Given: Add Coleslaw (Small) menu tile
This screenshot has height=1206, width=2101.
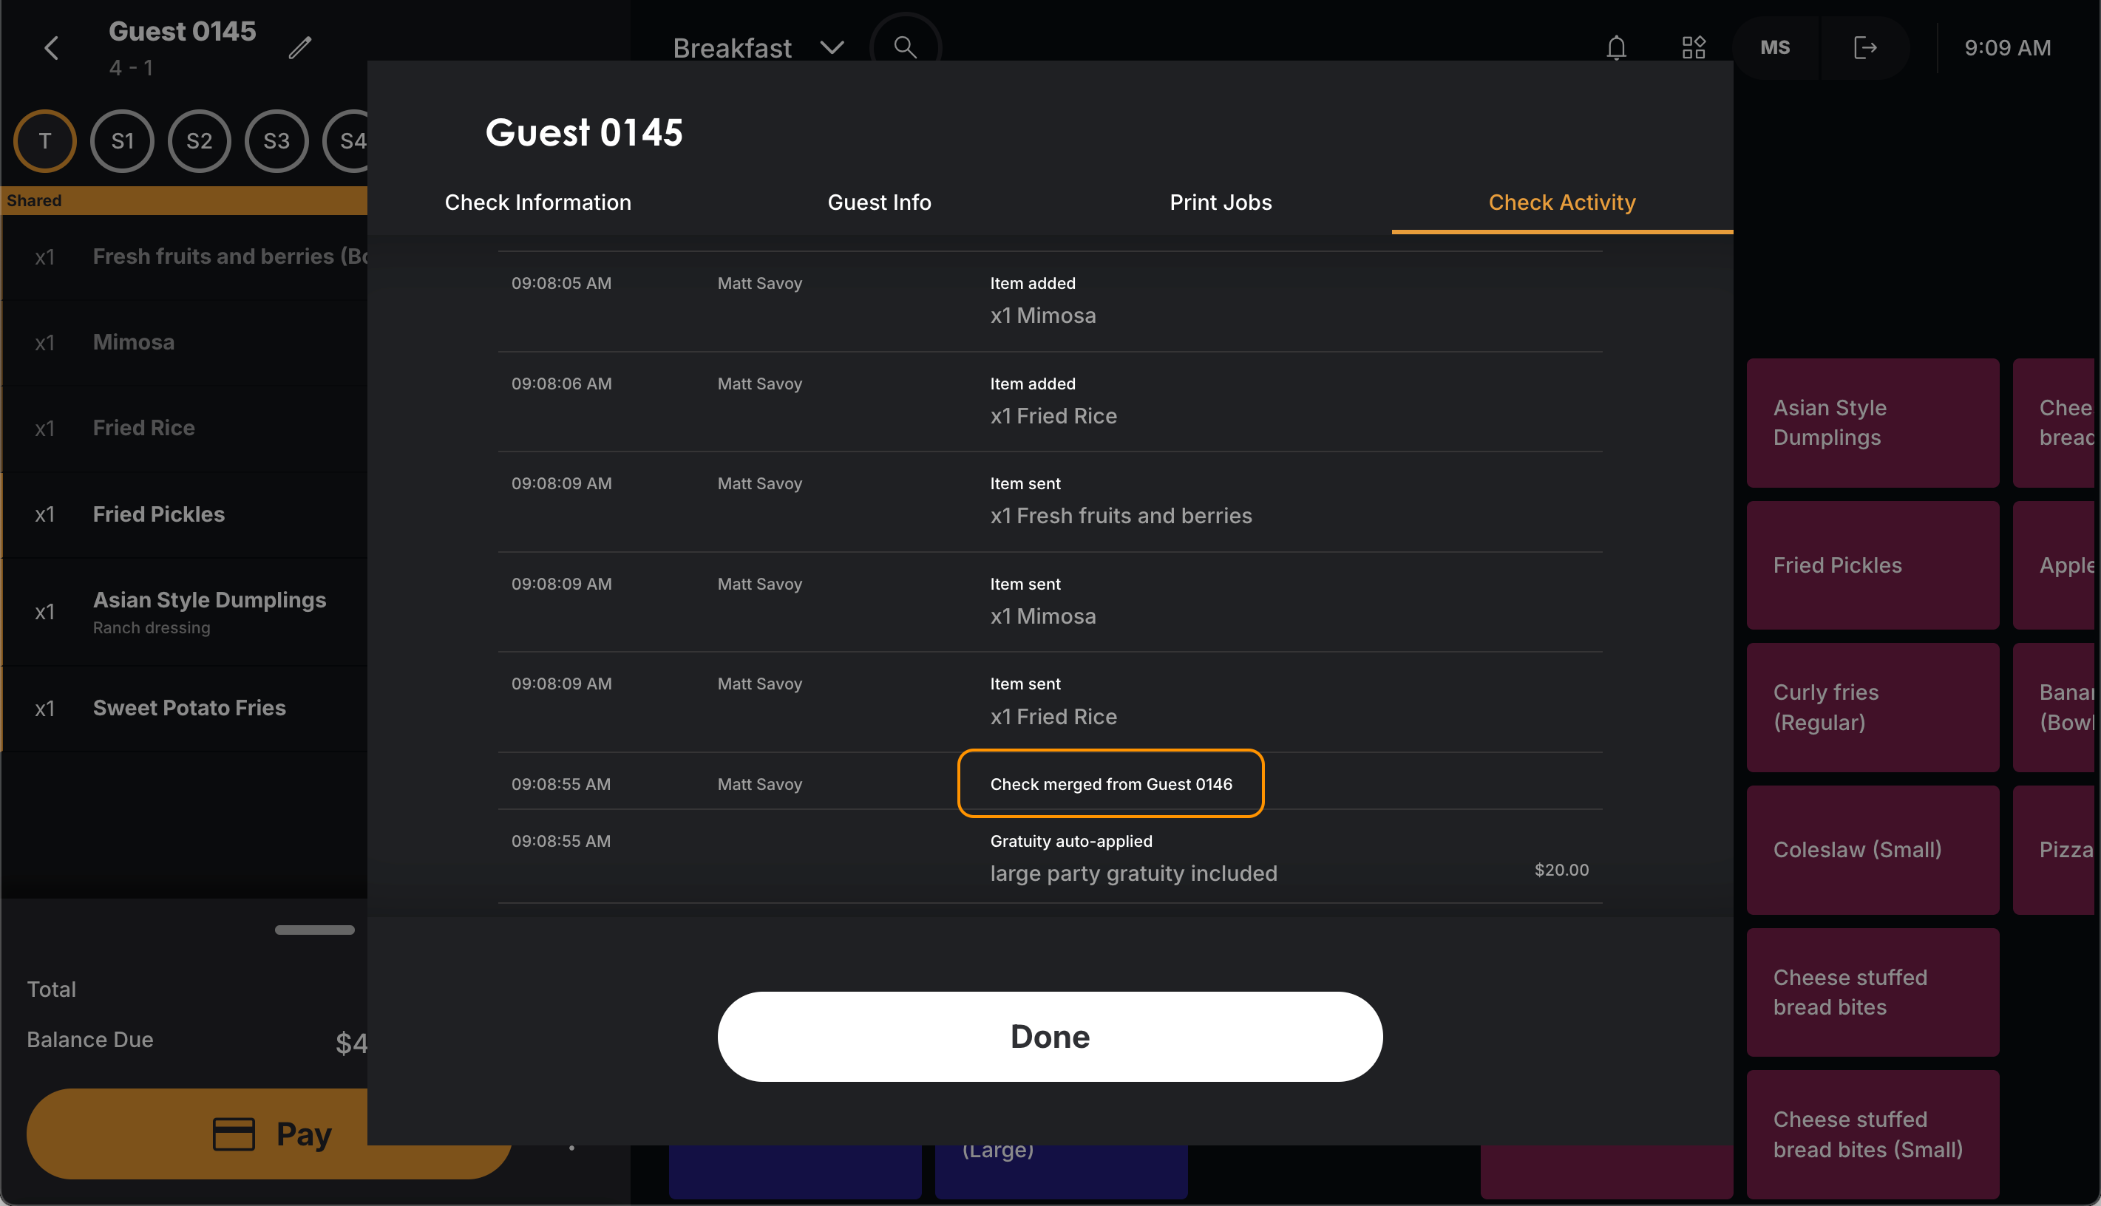Looking at the screenshot, I should pos(1873,850).
